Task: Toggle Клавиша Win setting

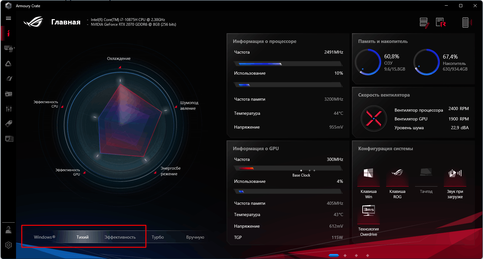Action: [x=369, y=183]
